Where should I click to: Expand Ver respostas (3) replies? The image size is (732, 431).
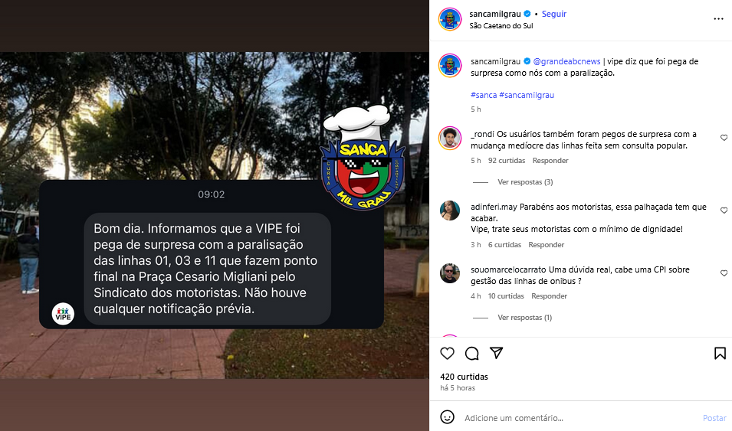pos(525,182)
